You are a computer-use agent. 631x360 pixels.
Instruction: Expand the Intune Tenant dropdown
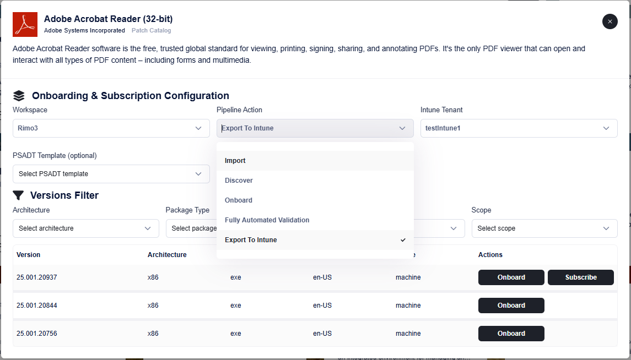(x=518, y=128)
